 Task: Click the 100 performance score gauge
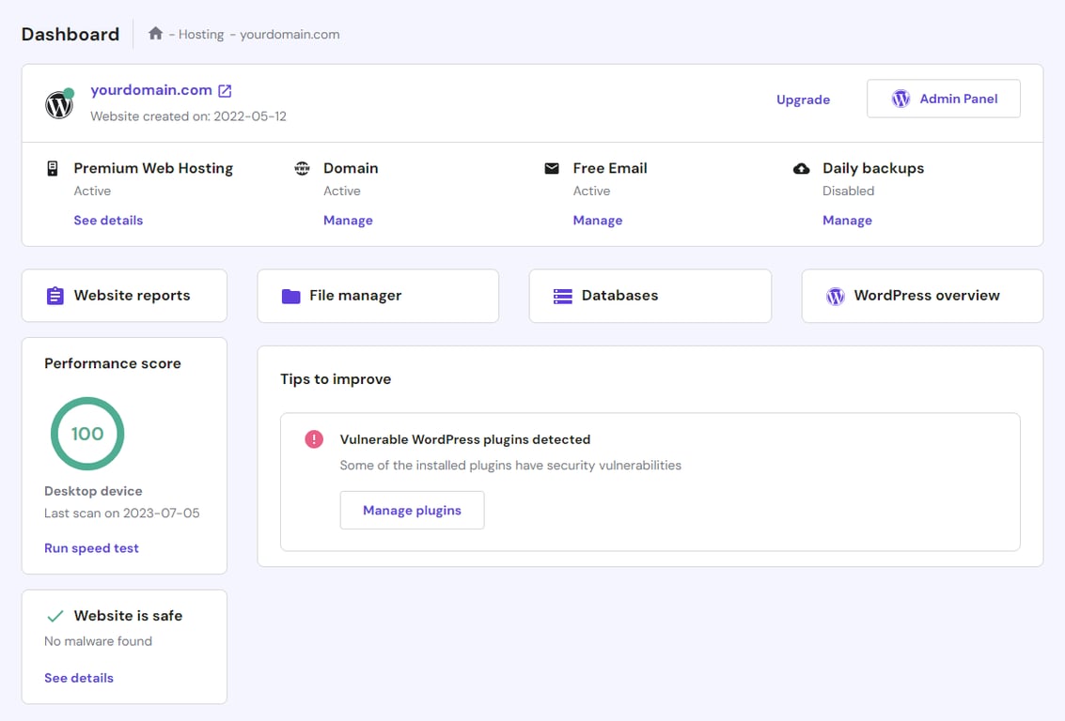point(87,434)
